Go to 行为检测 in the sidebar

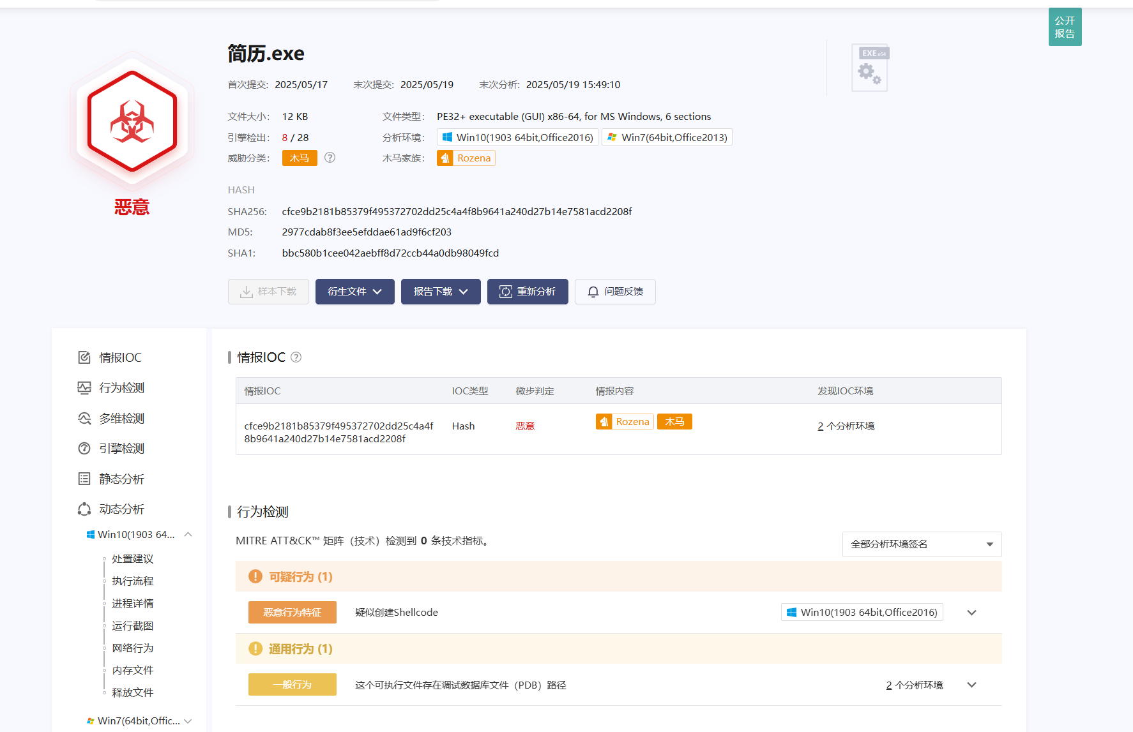(121, 388)
